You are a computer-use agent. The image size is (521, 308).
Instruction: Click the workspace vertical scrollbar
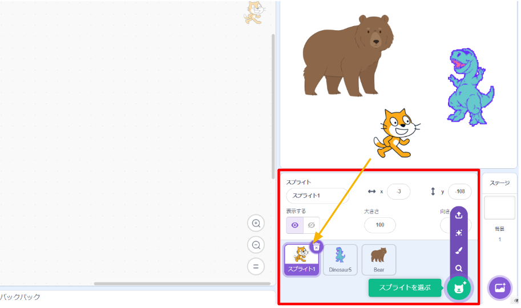[273, 106]
